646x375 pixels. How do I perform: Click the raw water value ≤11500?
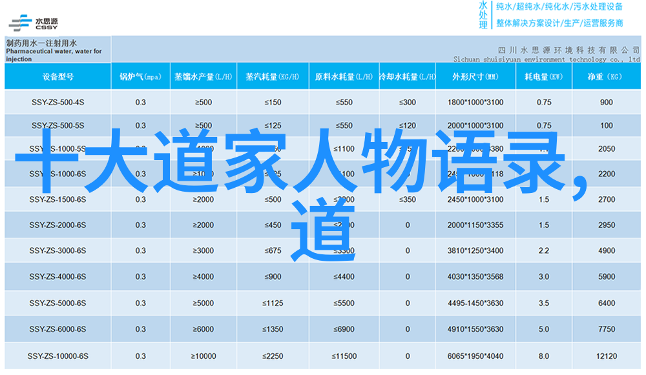pos(344,356)
